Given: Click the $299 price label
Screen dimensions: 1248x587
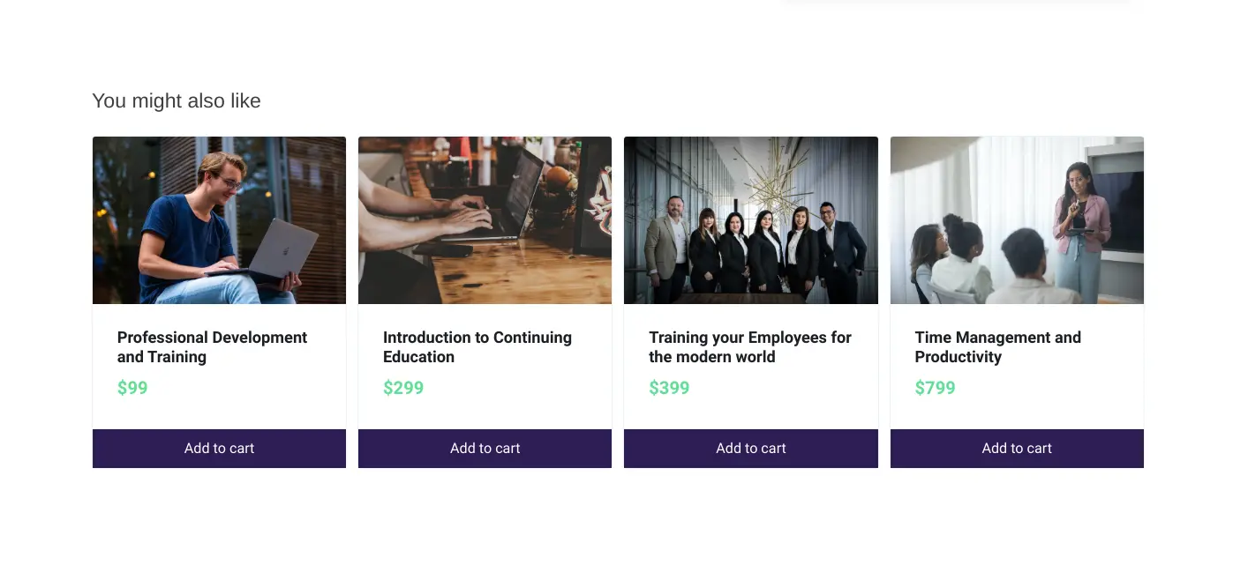Looking at the screenshot, I should (x=403, y=388).
